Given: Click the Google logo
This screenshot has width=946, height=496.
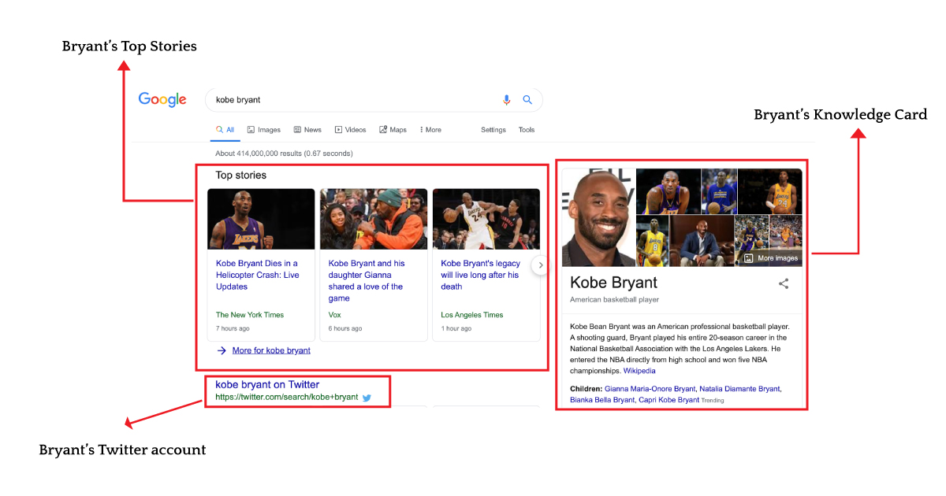Looking at the screenshot, I should [162, 100].
